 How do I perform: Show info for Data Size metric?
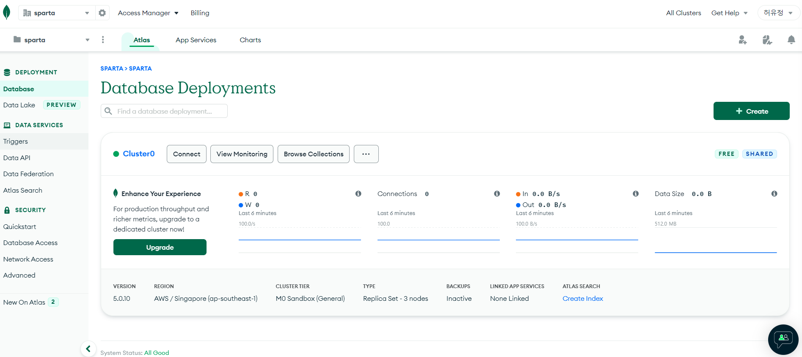tap(774, 193)
